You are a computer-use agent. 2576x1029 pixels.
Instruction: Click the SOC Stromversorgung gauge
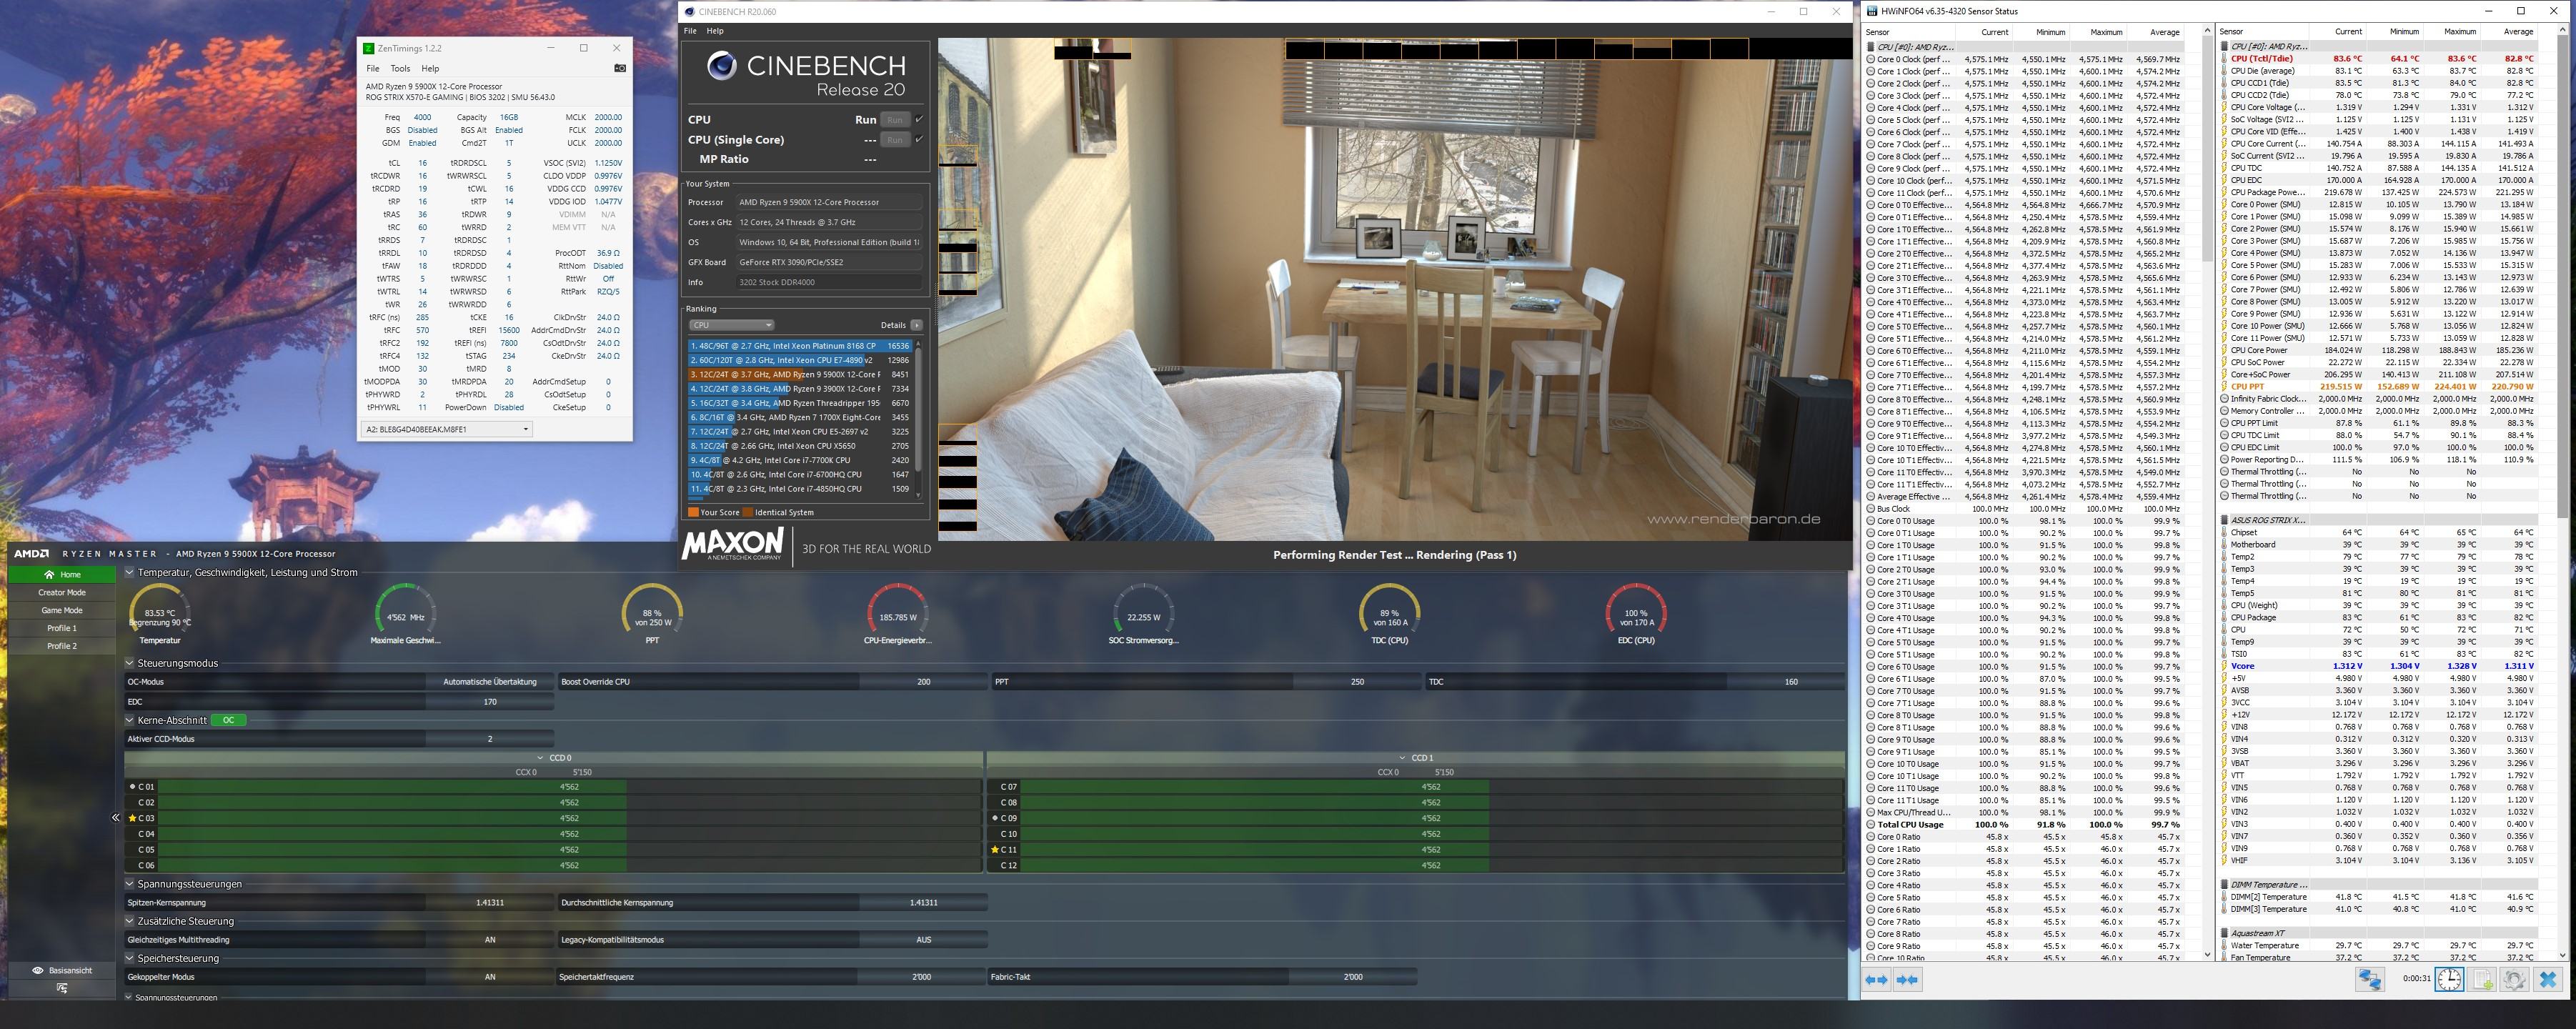(x=1144, y=613)
